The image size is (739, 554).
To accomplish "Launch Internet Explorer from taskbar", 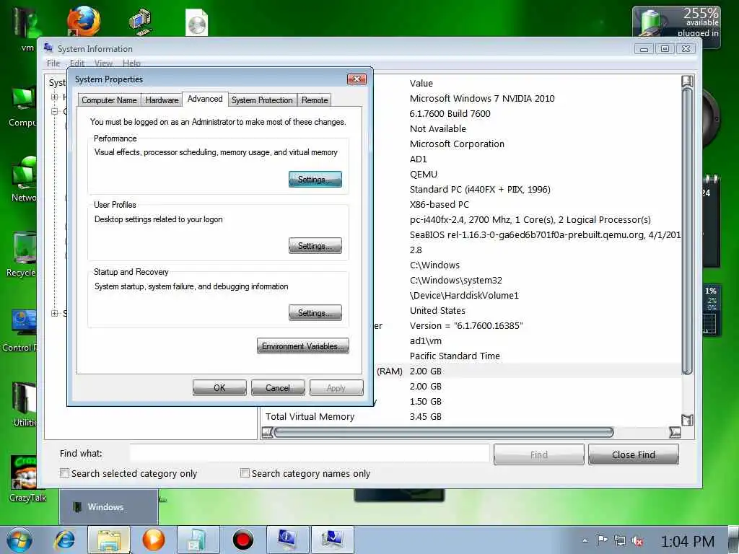I will tap(64, 540).
